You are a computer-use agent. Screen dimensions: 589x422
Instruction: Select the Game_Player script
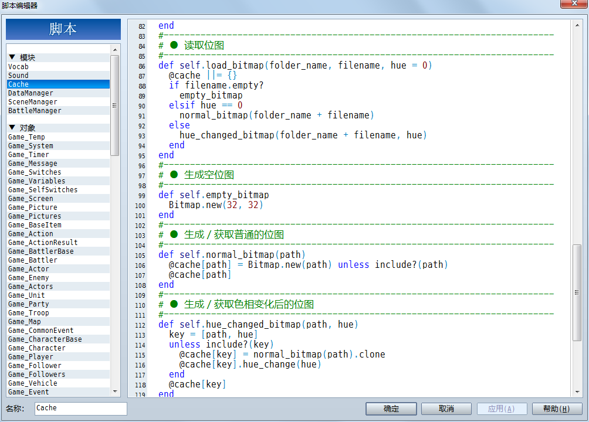tap(58, 357)
